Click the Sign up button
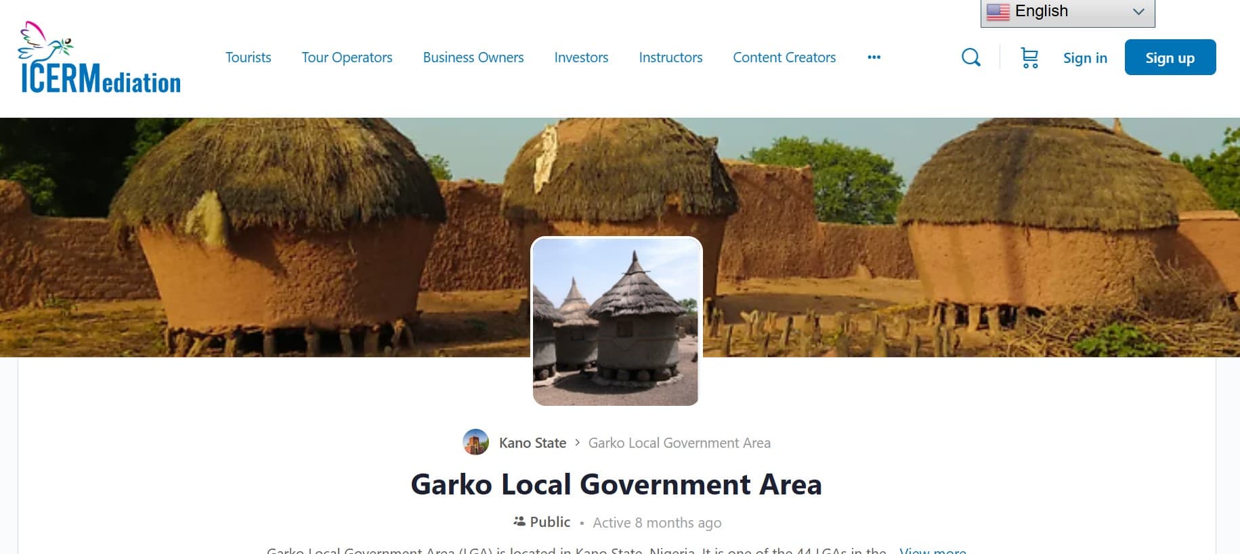 [1170, 57]
